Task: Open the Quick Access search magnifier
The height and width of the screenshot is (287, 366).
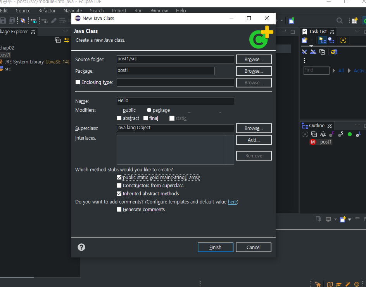Action: pos(339,21)
